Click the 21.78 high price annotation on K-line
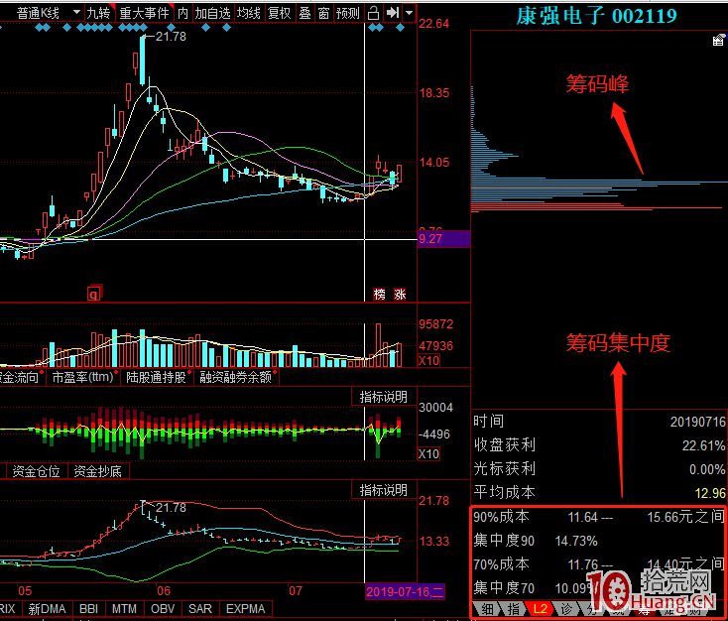Screen dimensions: 728x621 pyautogui.click(x=171, y=37)
